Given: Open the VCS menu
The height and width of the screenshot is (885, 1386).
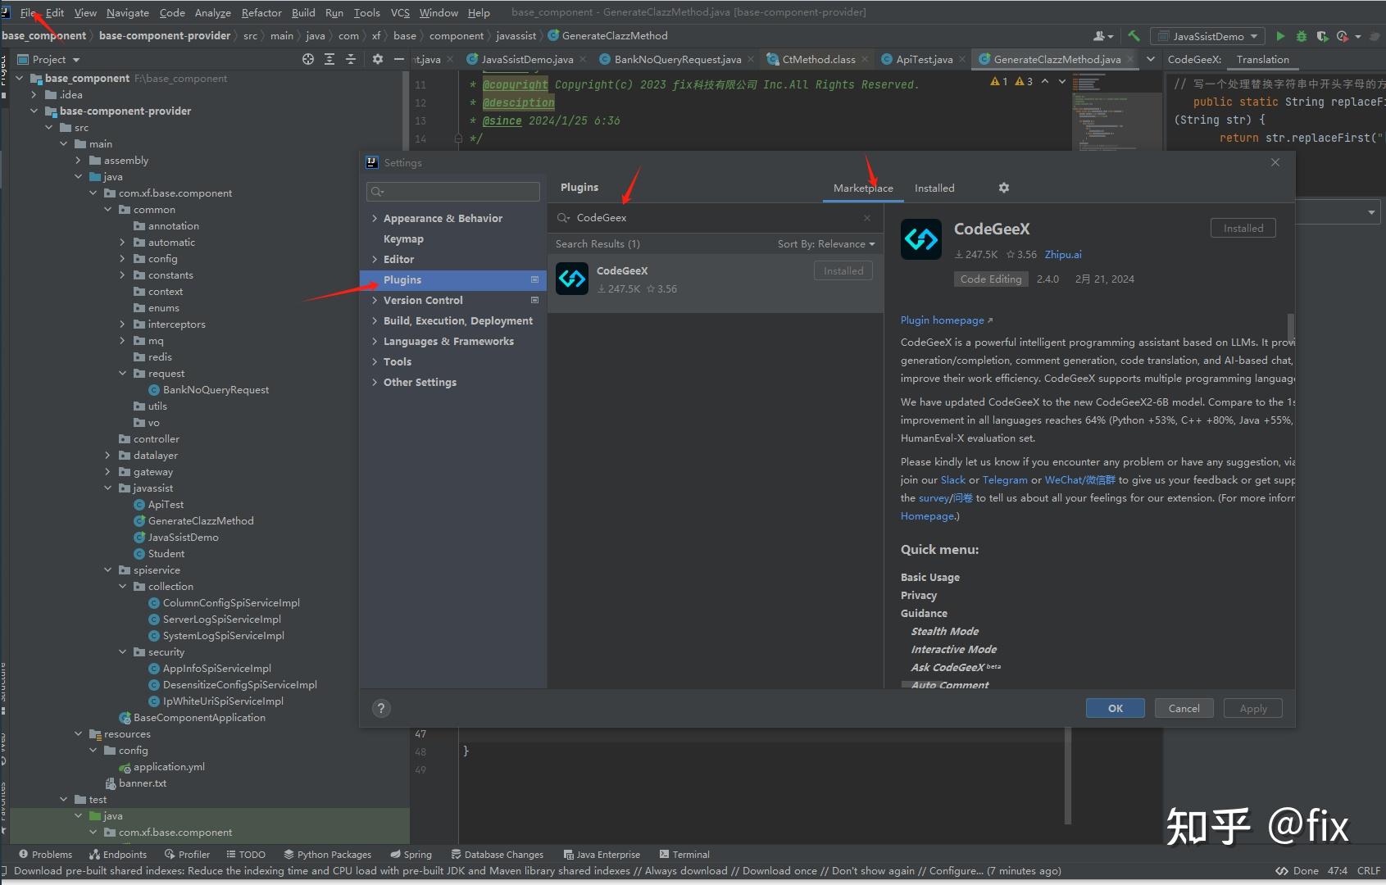Looking at the screenshot, I should (400, 12).
